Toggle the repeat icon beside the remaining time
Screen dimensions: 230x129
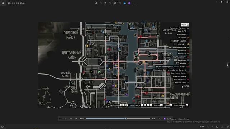coord(159,119)
